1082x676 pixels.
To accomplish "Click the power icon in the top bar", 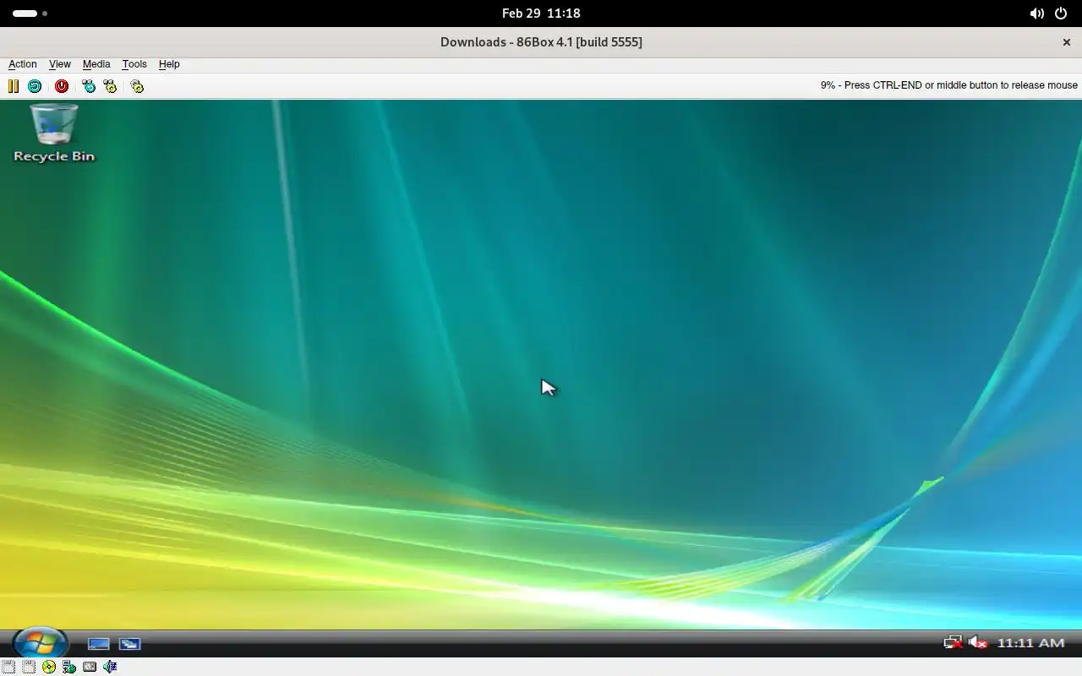I will click(x=1061, y=14).
